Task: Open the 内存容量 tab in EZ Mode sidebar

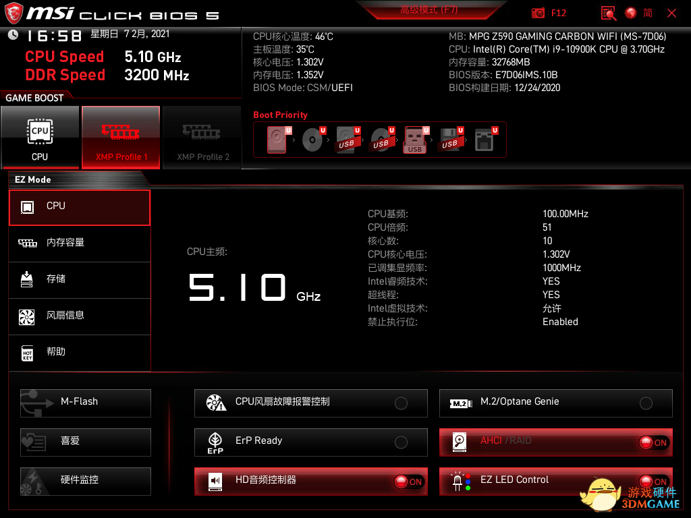Action: 80,243
